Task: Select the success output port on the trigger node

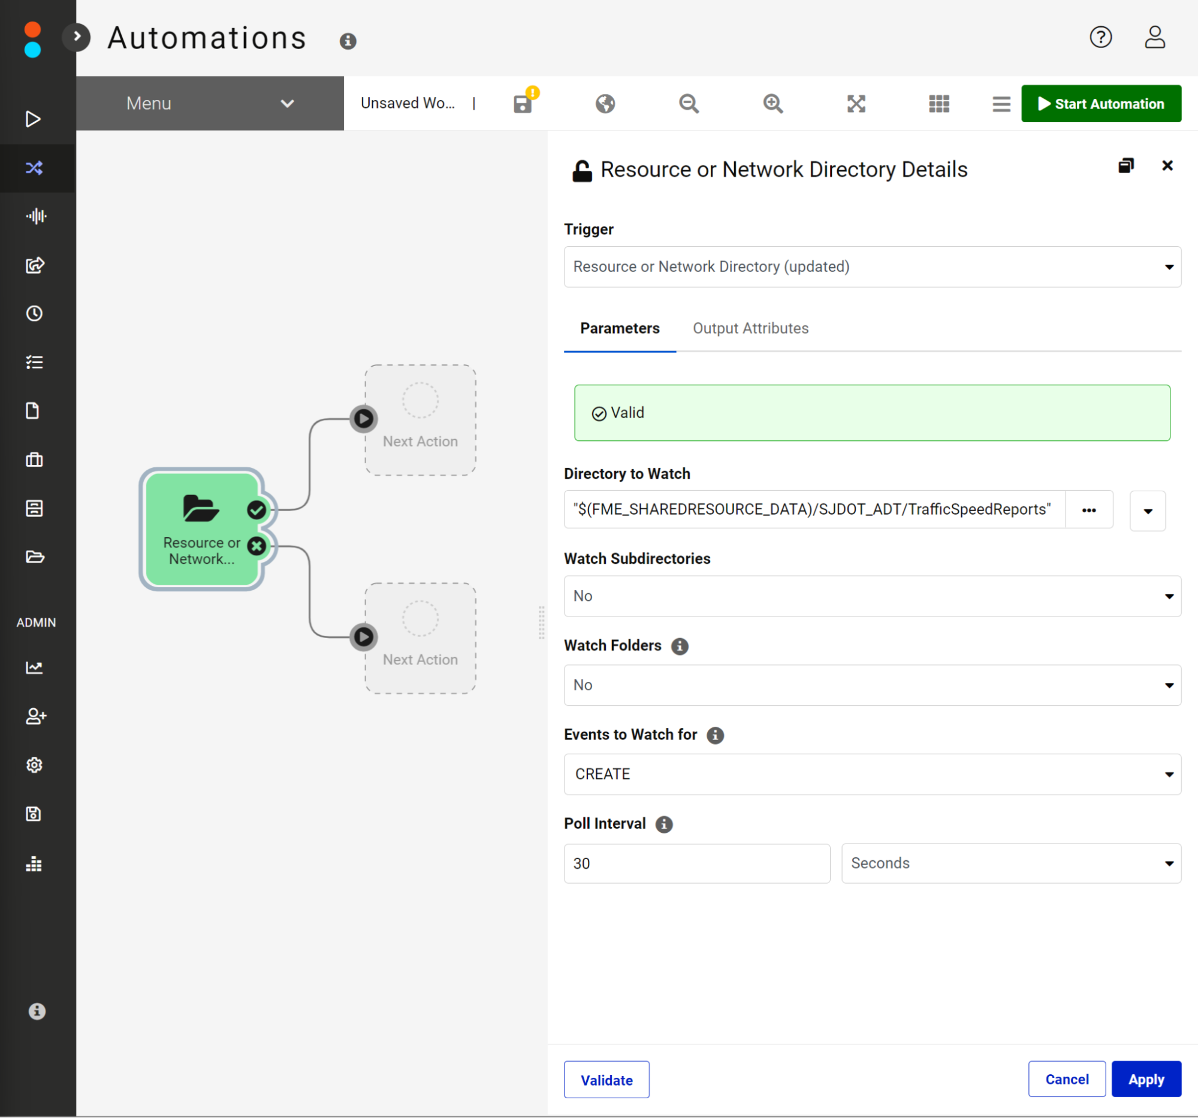Action: [x=257, y=510]
